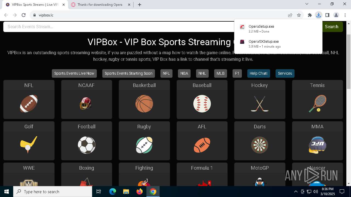The width and height of the screenshot is (351, 197).
Task: Select the MLB quick link button
Action: 220,73
